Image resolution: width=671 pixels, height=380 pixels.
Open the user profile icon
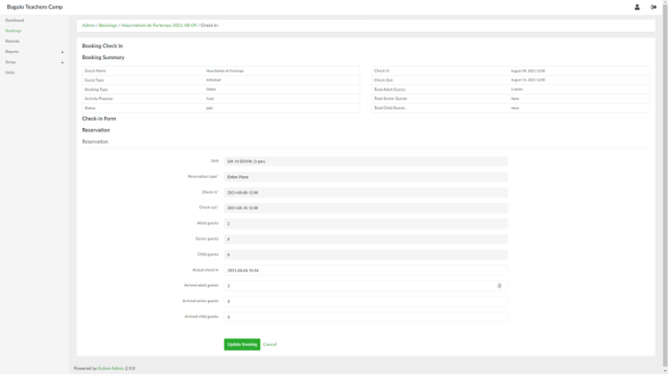pos(637,6)
